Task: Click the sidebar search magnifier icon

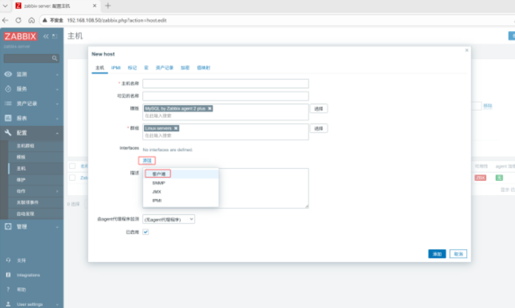Action: (55, 58)
